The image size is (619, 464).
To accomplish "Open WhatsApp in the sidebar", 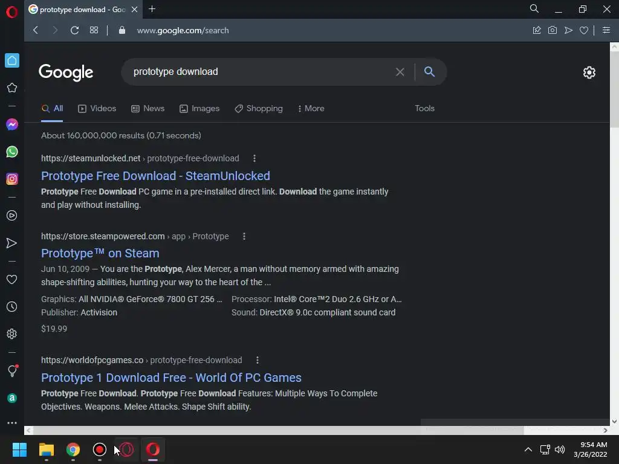I will tap(12, 152).
